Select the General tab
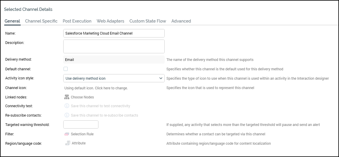 12,21
